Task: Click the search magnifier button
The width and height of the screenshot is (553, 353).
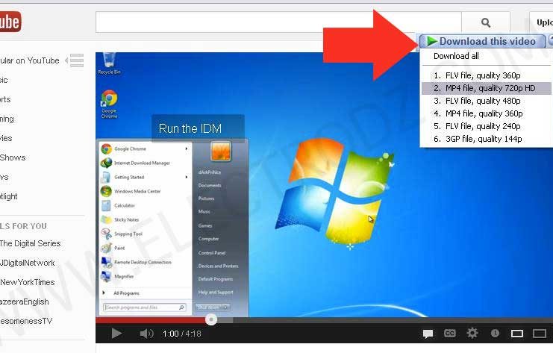Action: coord(486,22)
